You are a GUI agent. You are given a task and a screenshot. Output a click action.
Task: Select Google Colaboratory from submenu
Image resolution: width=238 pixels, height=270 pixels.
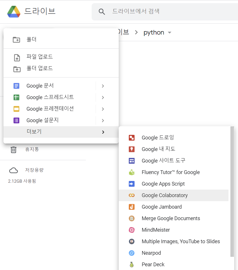(x=173, y=195)
